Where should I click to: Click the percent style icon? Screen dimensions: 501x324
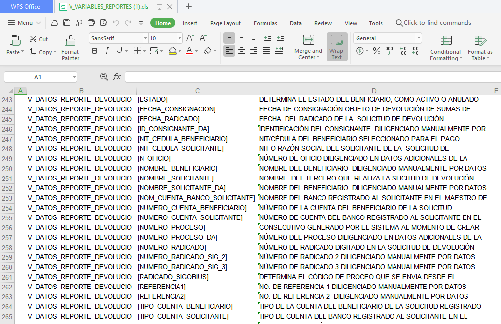[x=376, y=51]
